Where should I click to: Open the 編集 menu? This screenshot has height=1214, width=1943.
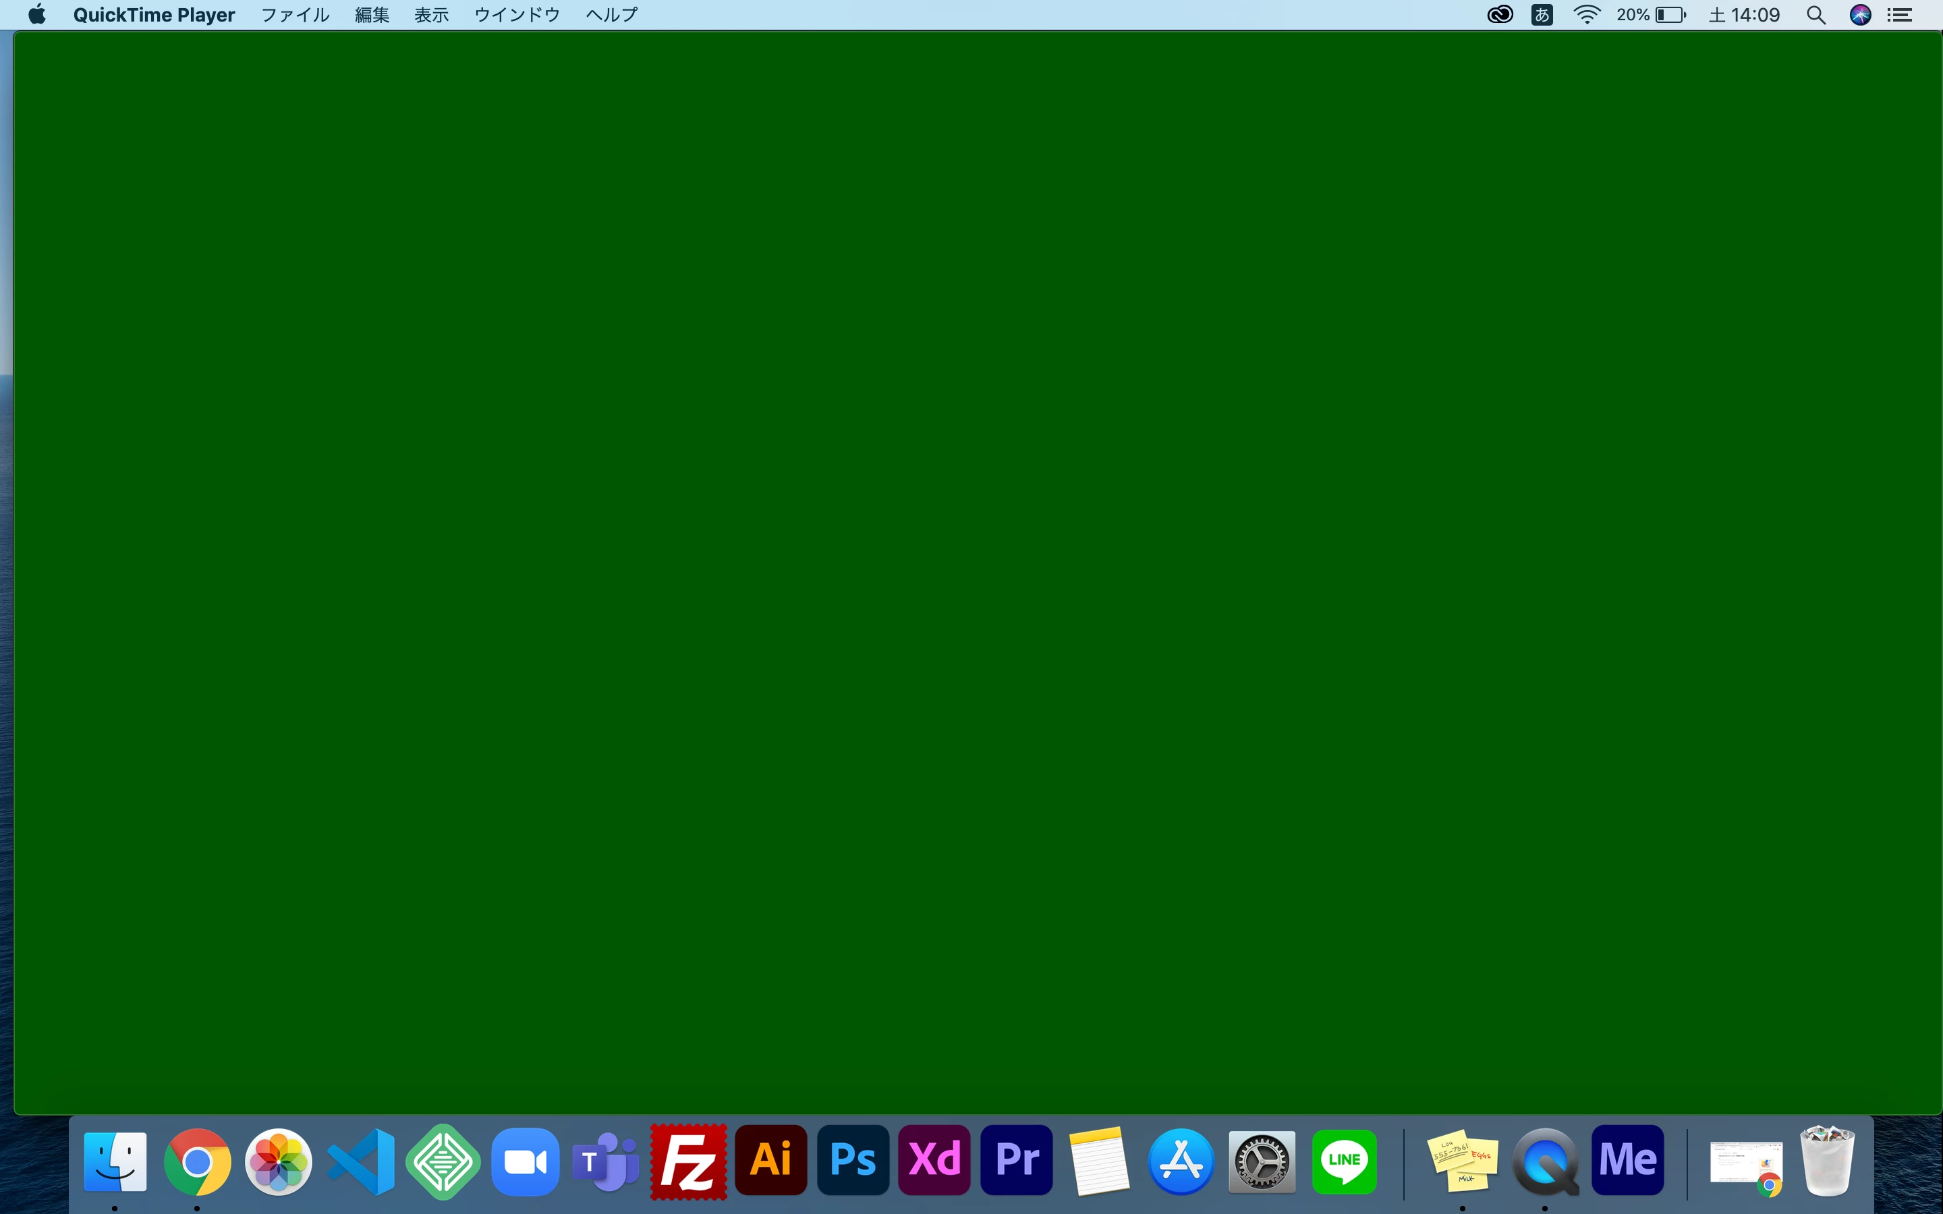[x=372, y=14]
